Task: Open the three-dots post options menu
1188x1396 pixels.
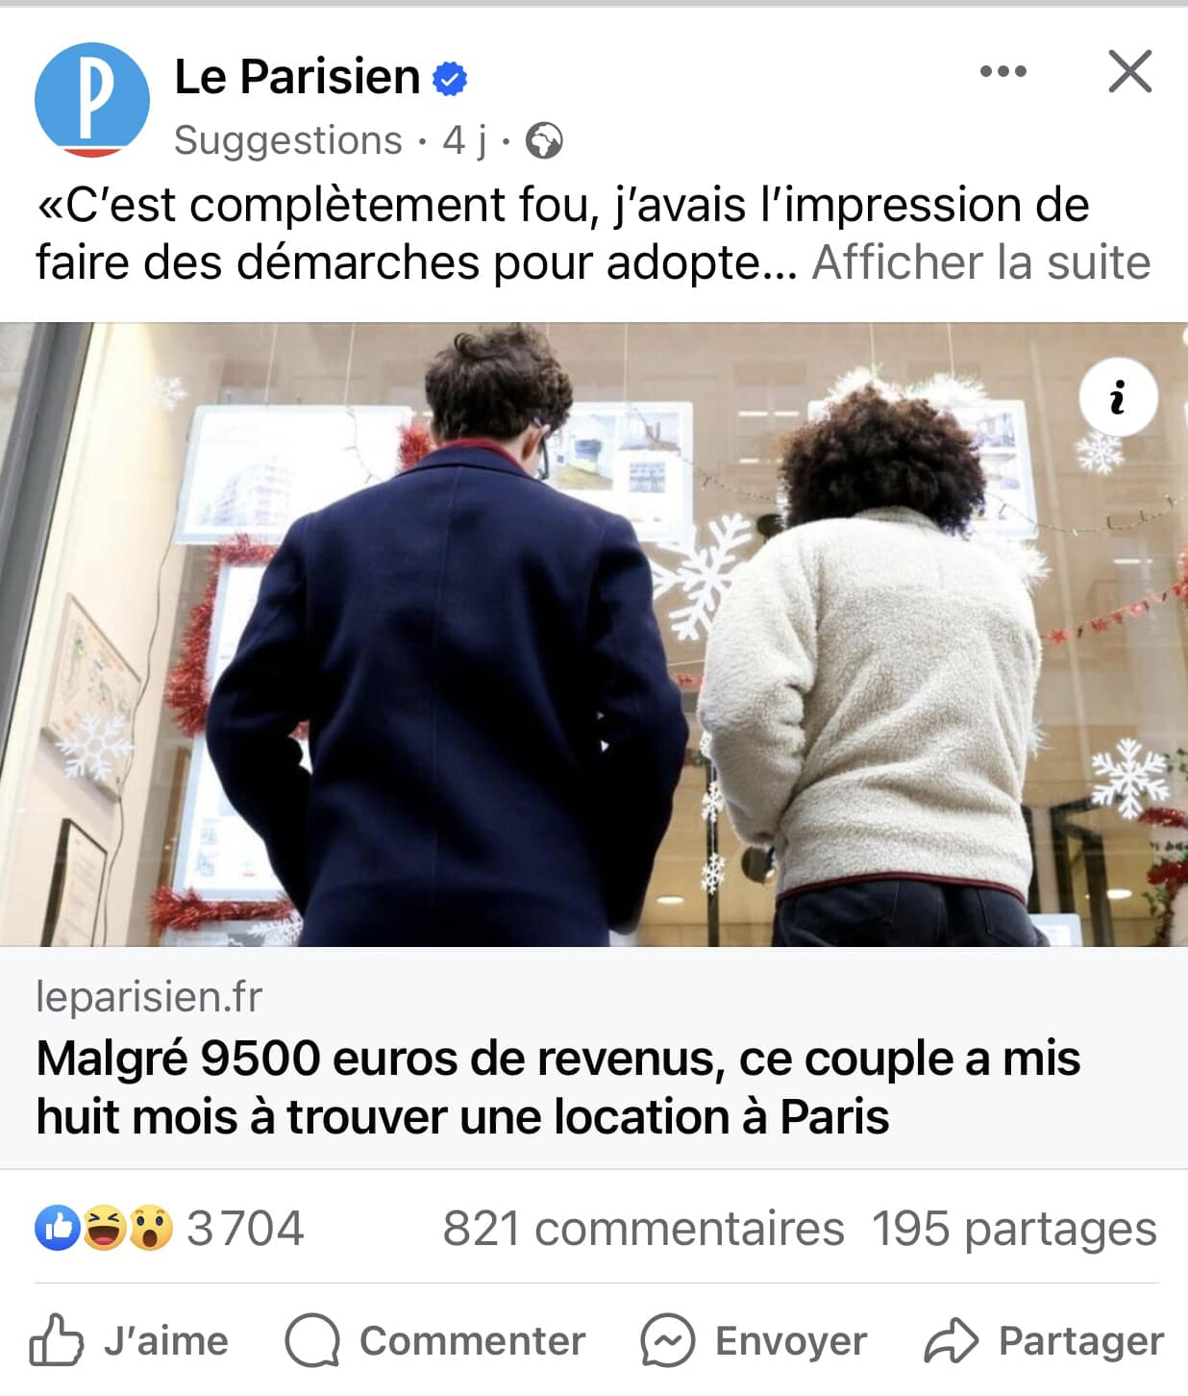Action: click(x=1002, y=71)
